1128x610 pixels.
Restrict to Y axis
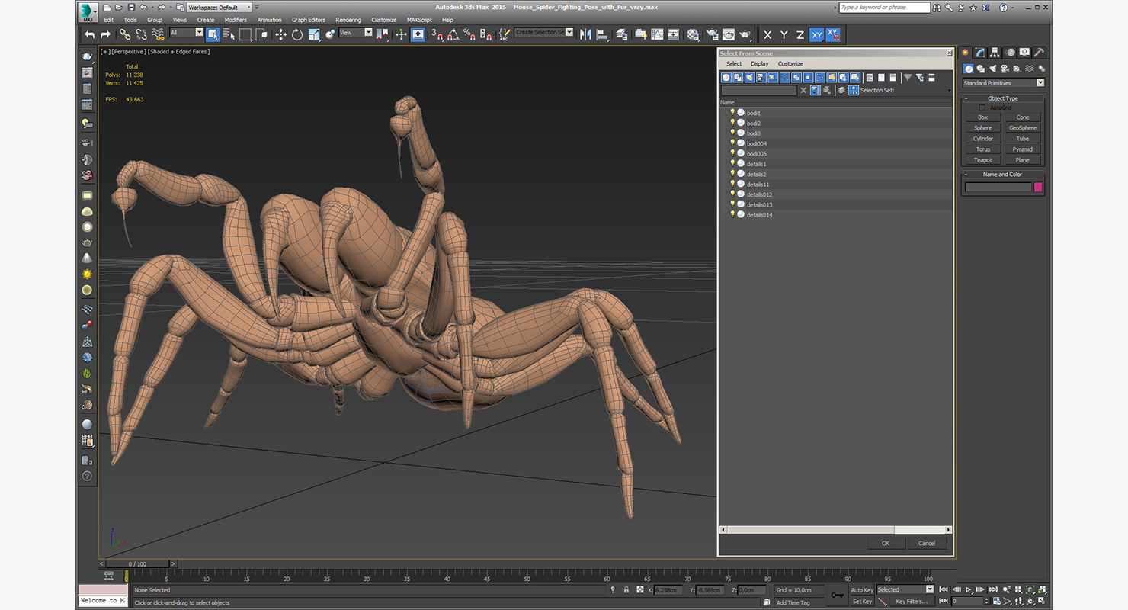tap(784, 35)
